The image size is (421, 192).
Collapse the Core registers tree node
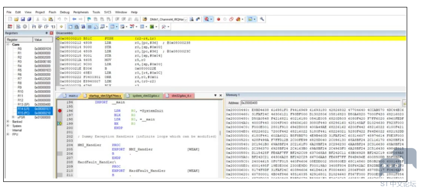[8, 45]
